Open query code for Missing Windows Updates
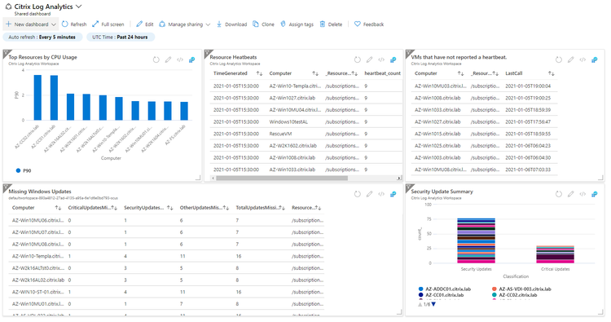The width and height of the screenshot is (611, 322). click(x=381, y=194)
